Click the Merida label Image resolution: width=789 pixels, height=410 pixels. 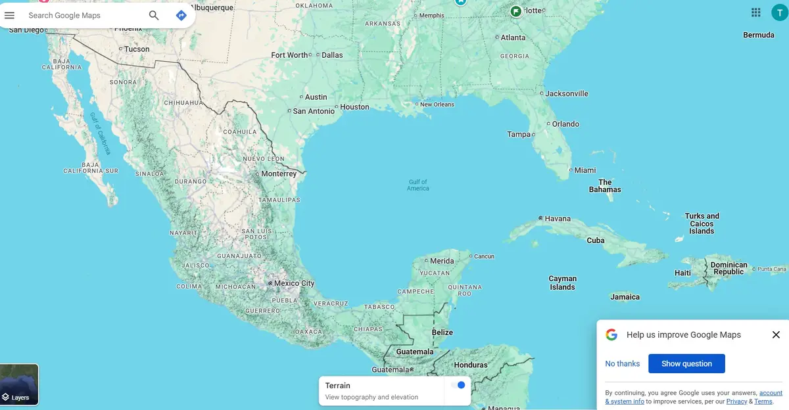pyautogui.click(x=442, y=261)
